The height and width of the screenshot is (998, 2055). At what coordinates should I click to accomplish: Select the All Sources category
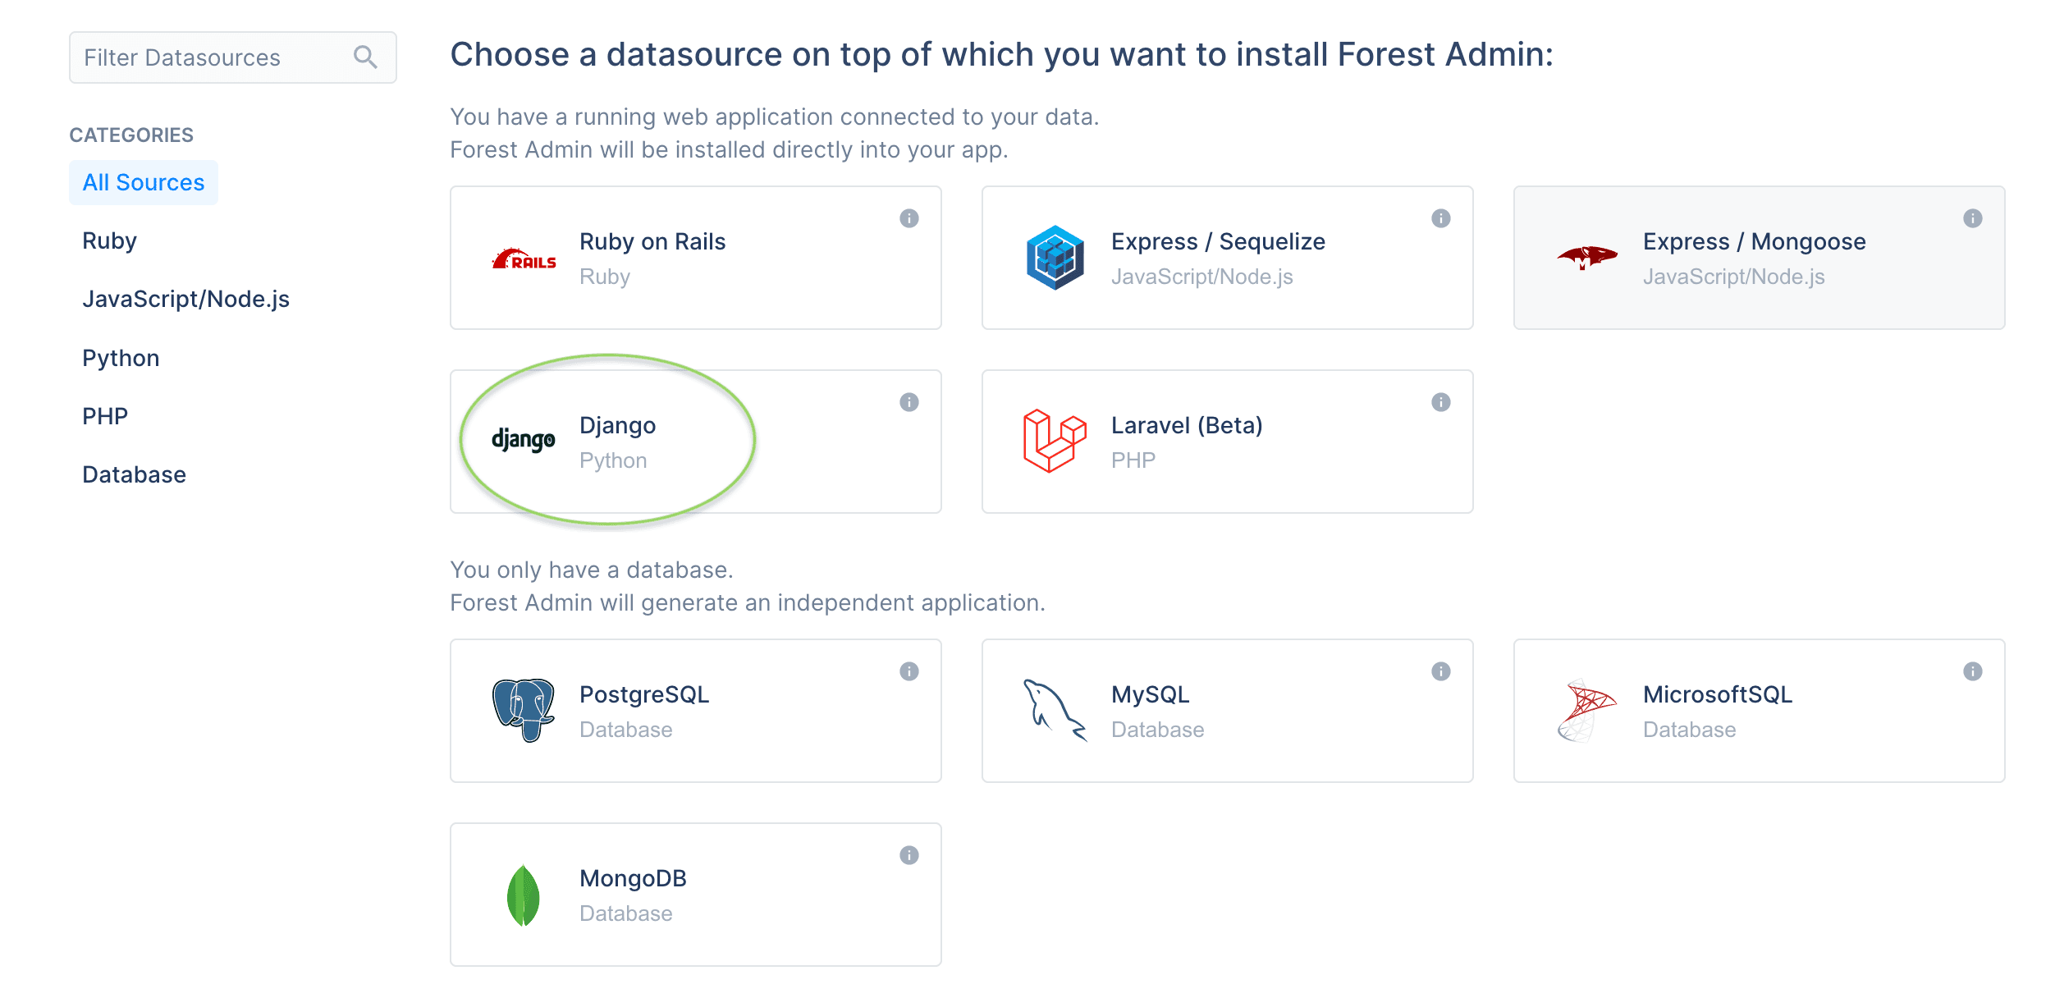coord(144,182)
